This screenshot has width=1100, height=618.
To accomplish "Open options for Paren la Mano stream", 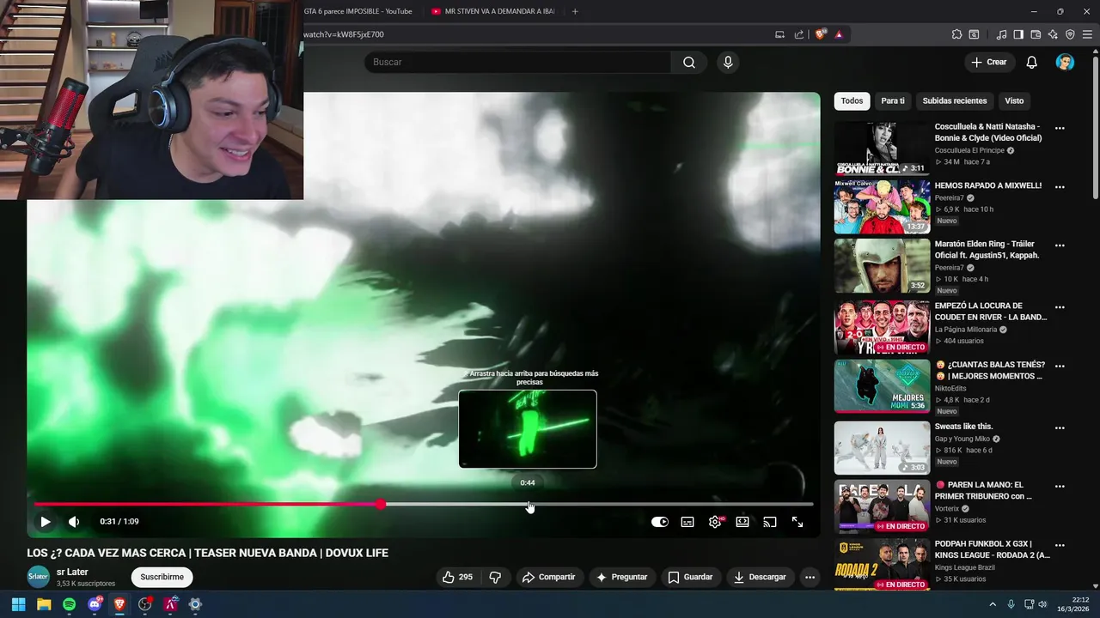I will (1060, 486).
